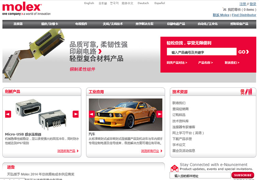The image size is (259, 180).
Task: Switch language to Deutsch
Action: (143, 3)
